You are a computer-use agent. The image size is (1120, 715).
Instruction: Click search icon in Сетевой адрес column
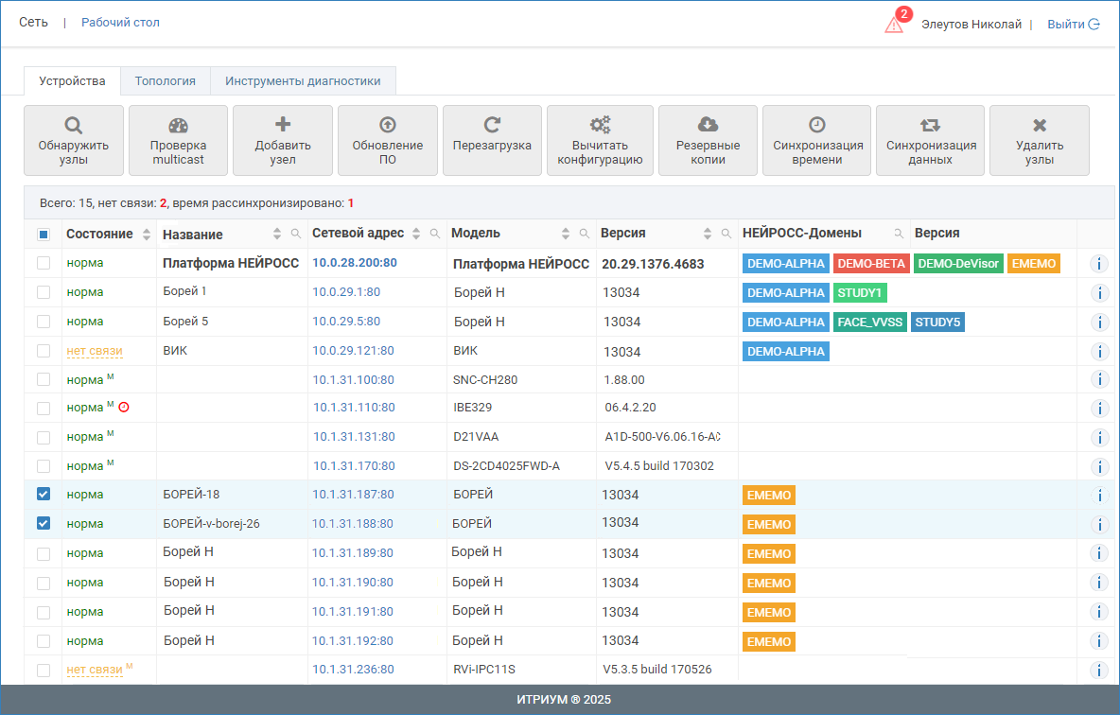pos(434,234)
